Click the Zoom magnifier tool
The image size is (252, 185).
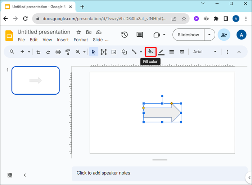pyautogui.click(x=78, y=52)
